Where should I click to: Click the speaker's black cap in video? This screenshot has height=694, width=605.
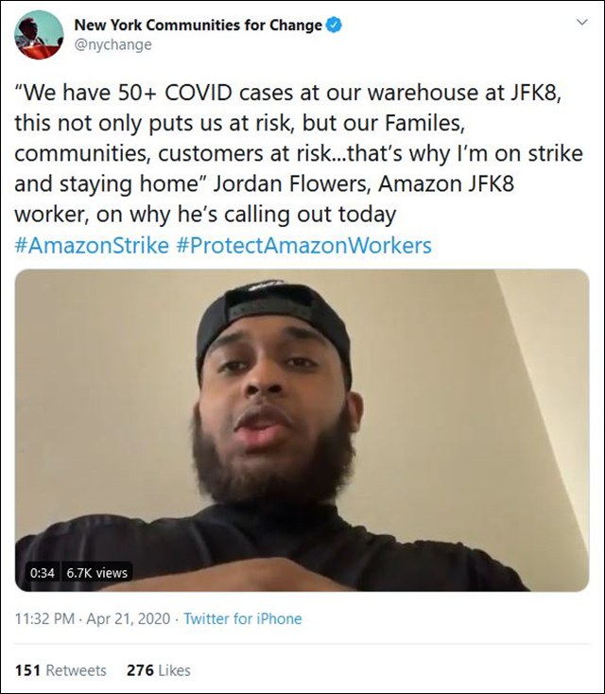pyautogui.click(x=273, y=312)
